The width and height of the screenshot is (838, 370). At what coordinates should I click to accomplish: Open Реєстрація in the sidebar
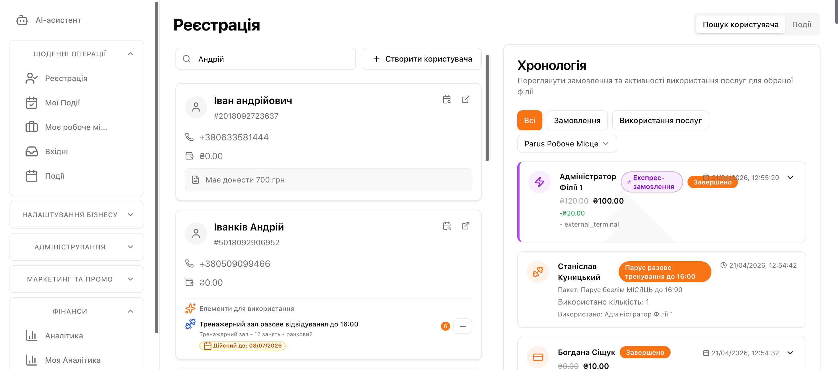click(66, 78)
